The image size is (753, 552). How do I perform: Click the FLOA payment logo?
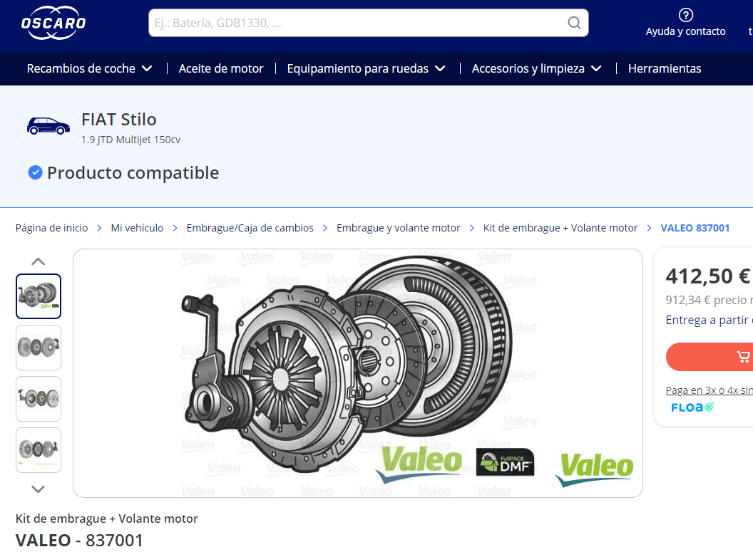point(692,407)
